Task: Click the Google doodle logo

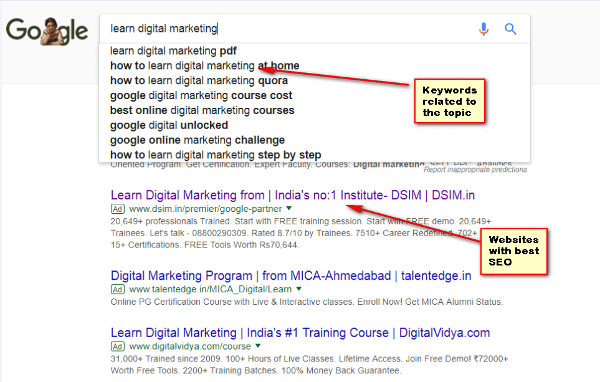Action: pos(47,31)
